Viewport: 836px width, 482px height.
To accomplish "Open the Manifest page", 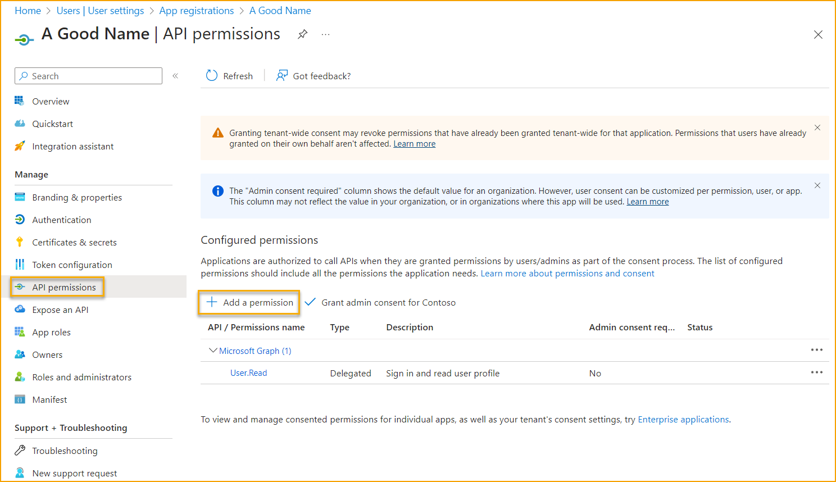I will (49, 399).
